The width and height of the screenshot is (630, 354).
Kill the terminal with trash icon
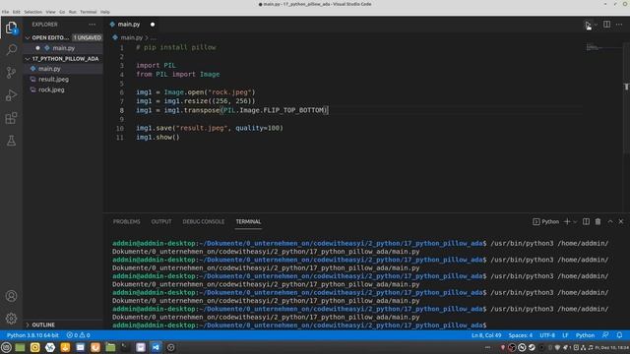(598, 221)
